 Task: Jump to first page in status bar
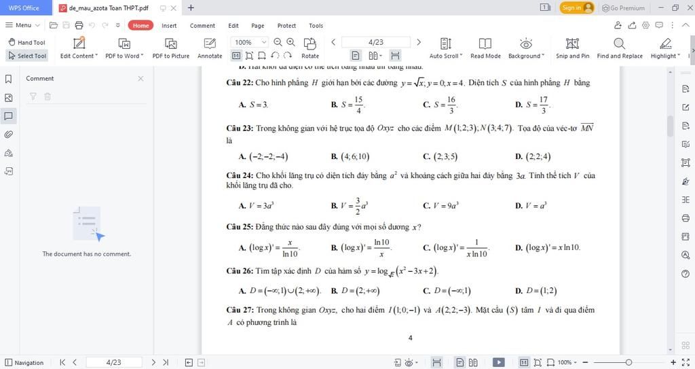62,362
